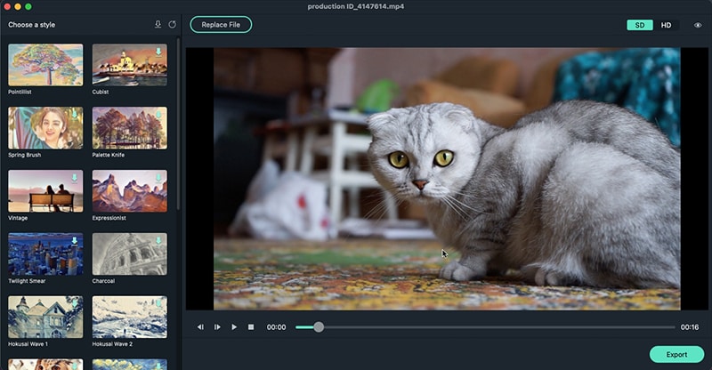Select the Cubist style thumbnail

(129, 64)
